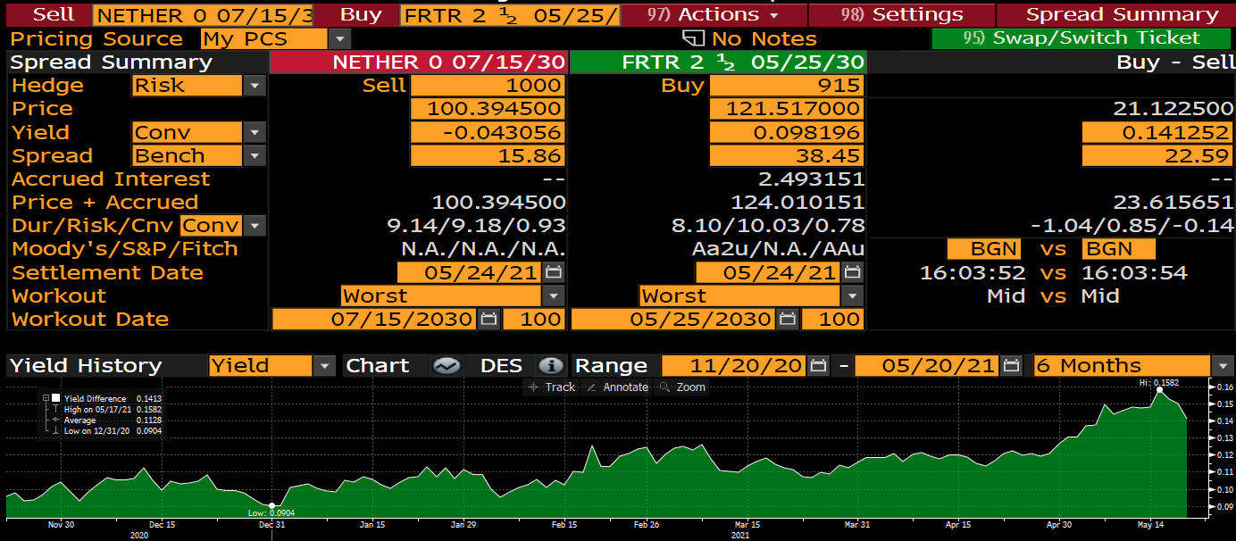Open 98) Settings
The height and width of the screenshot is (541, 1236).
tap(901, 15)
